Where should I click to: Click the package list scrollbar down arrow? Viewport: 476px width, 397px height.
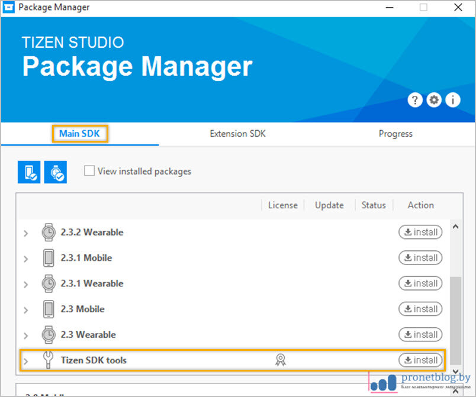(x=455, y=371)
